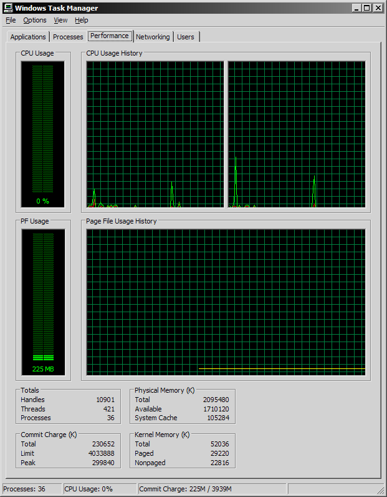Click the 'Handles' label in Totals
The width and height of the screenshot is (387, 497).
[x=32, y=400]
